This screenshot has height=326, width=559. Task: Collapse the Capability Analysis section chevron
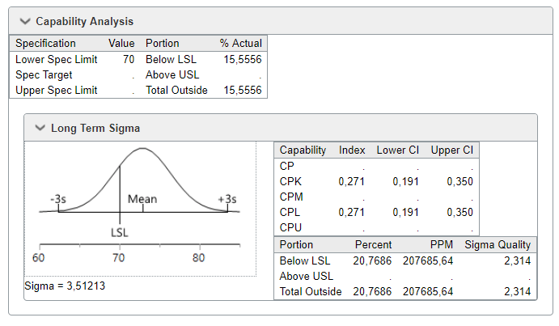tap(24, 22)
